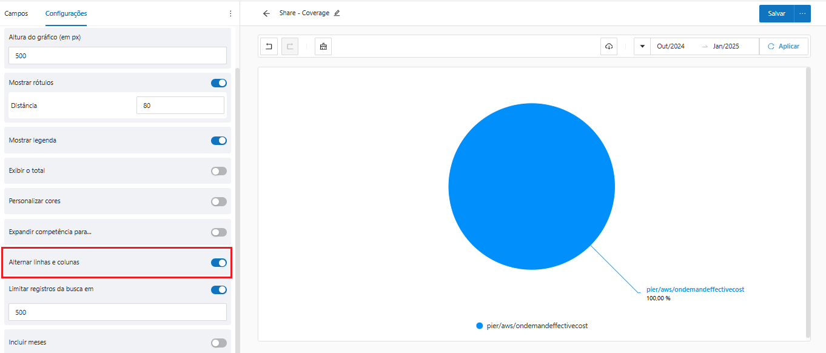Turn off Alternar linhas e colunas
Image resolution: width=826 pixels, height=353 pixels.
point(218,263)
